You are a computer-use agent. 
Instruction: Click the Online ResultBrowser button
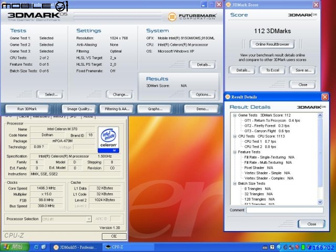[272, 44]
